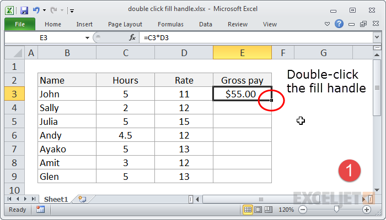
Task: Click the formula bar containing =C3*D3
Action: pyautogui.click(x=256, y=38)
